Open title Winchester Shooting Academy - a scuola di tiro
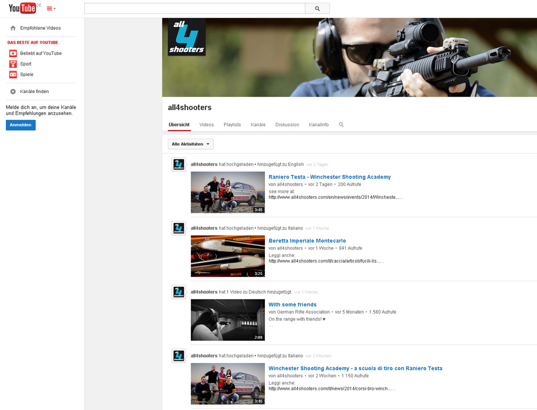Screen dimensions: 537x410 355,368
